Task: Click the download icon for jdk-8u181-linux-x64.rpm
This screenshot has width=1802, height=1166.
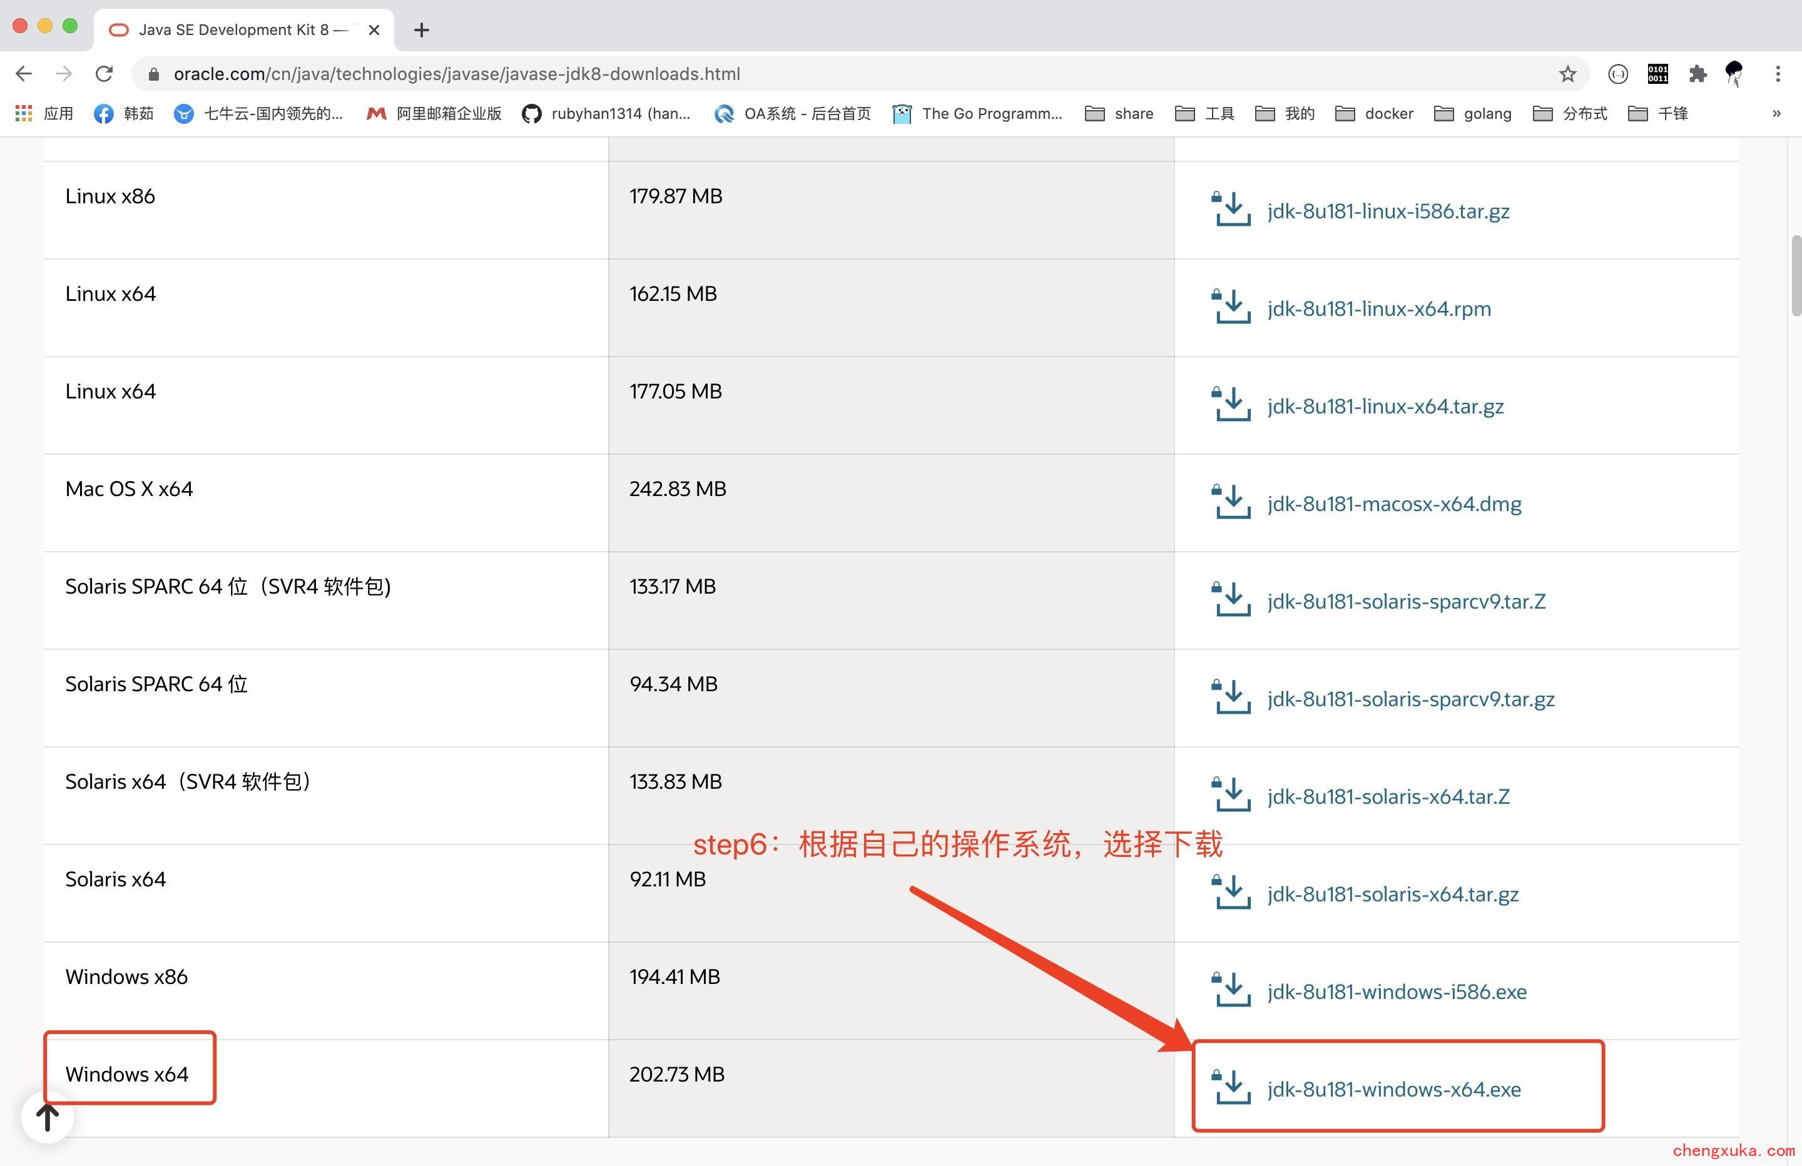Action: coord(1231,307)
